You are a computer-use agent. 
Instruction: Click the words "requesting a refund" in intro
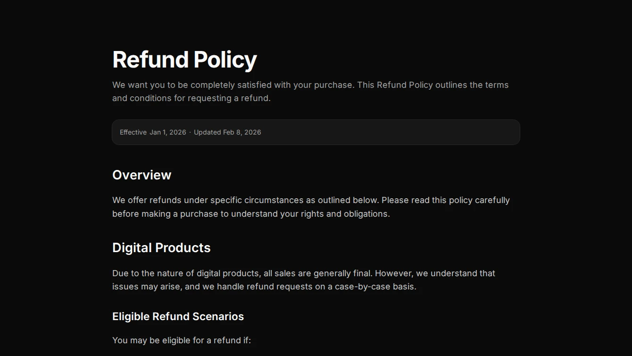[229, 98]
